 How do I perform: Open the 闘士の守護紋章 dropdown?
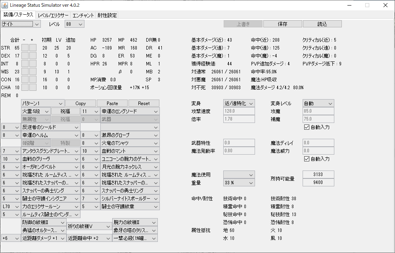130,207
